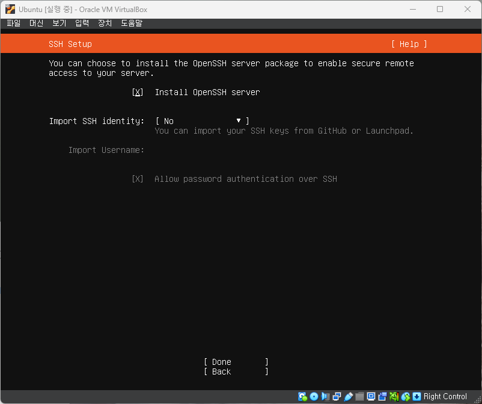Maximize the VirtualBox window

(440, 9)
